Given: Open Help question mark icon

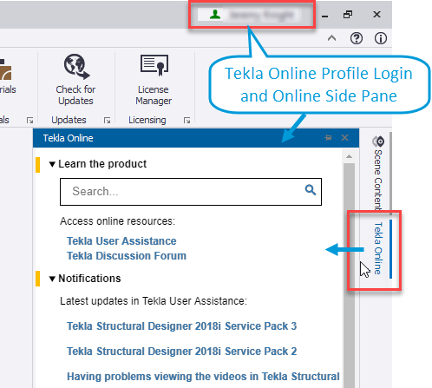Looking at the screenshot, I should [x=357, y=38].
